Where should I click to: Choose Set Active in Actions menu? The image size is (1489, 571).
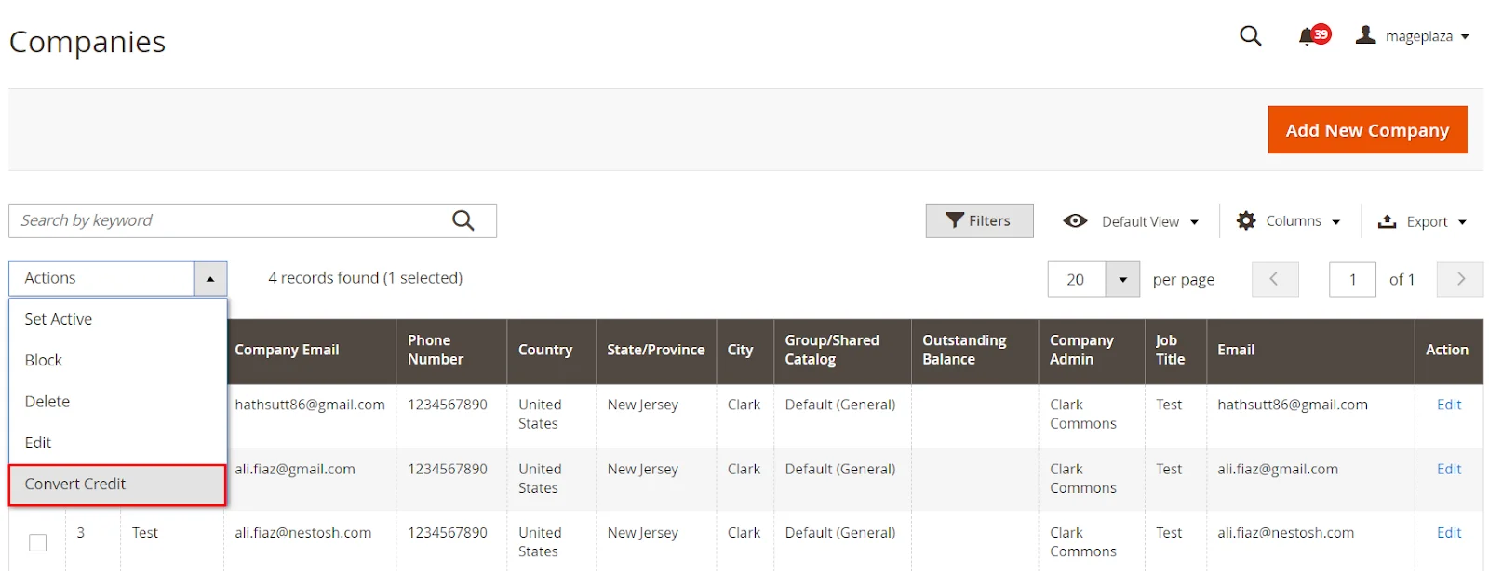(x=59, y=319)
